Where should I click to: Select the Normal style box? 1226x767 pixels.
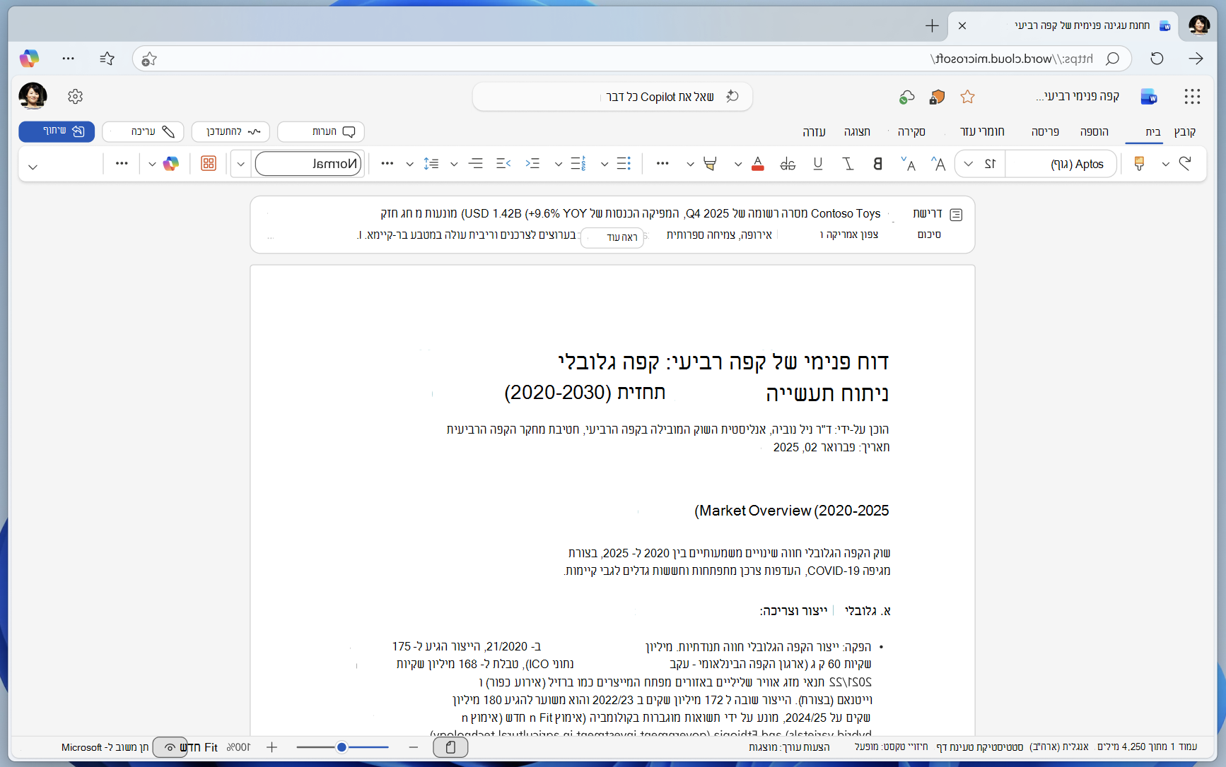click(x=309, y=164)
